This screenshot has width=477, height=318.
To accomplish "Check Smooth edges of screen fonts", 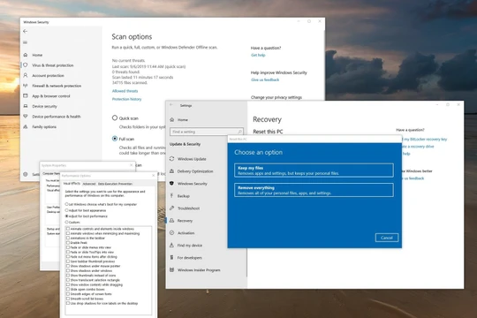I will [68, 294].
